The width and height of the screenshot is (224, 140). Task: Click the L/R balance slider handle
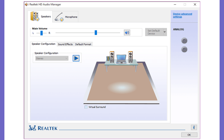[41, 33]
